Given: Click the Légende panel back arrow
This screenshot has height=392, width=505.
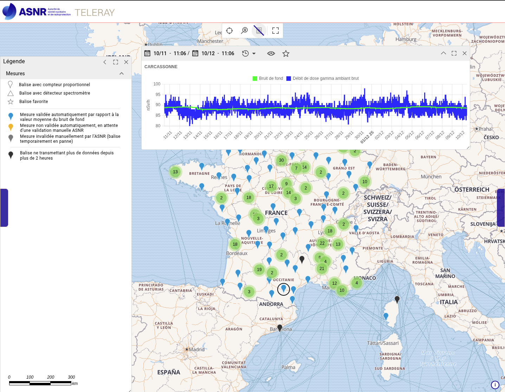Looking at the screenshot, I should point(105,62).
